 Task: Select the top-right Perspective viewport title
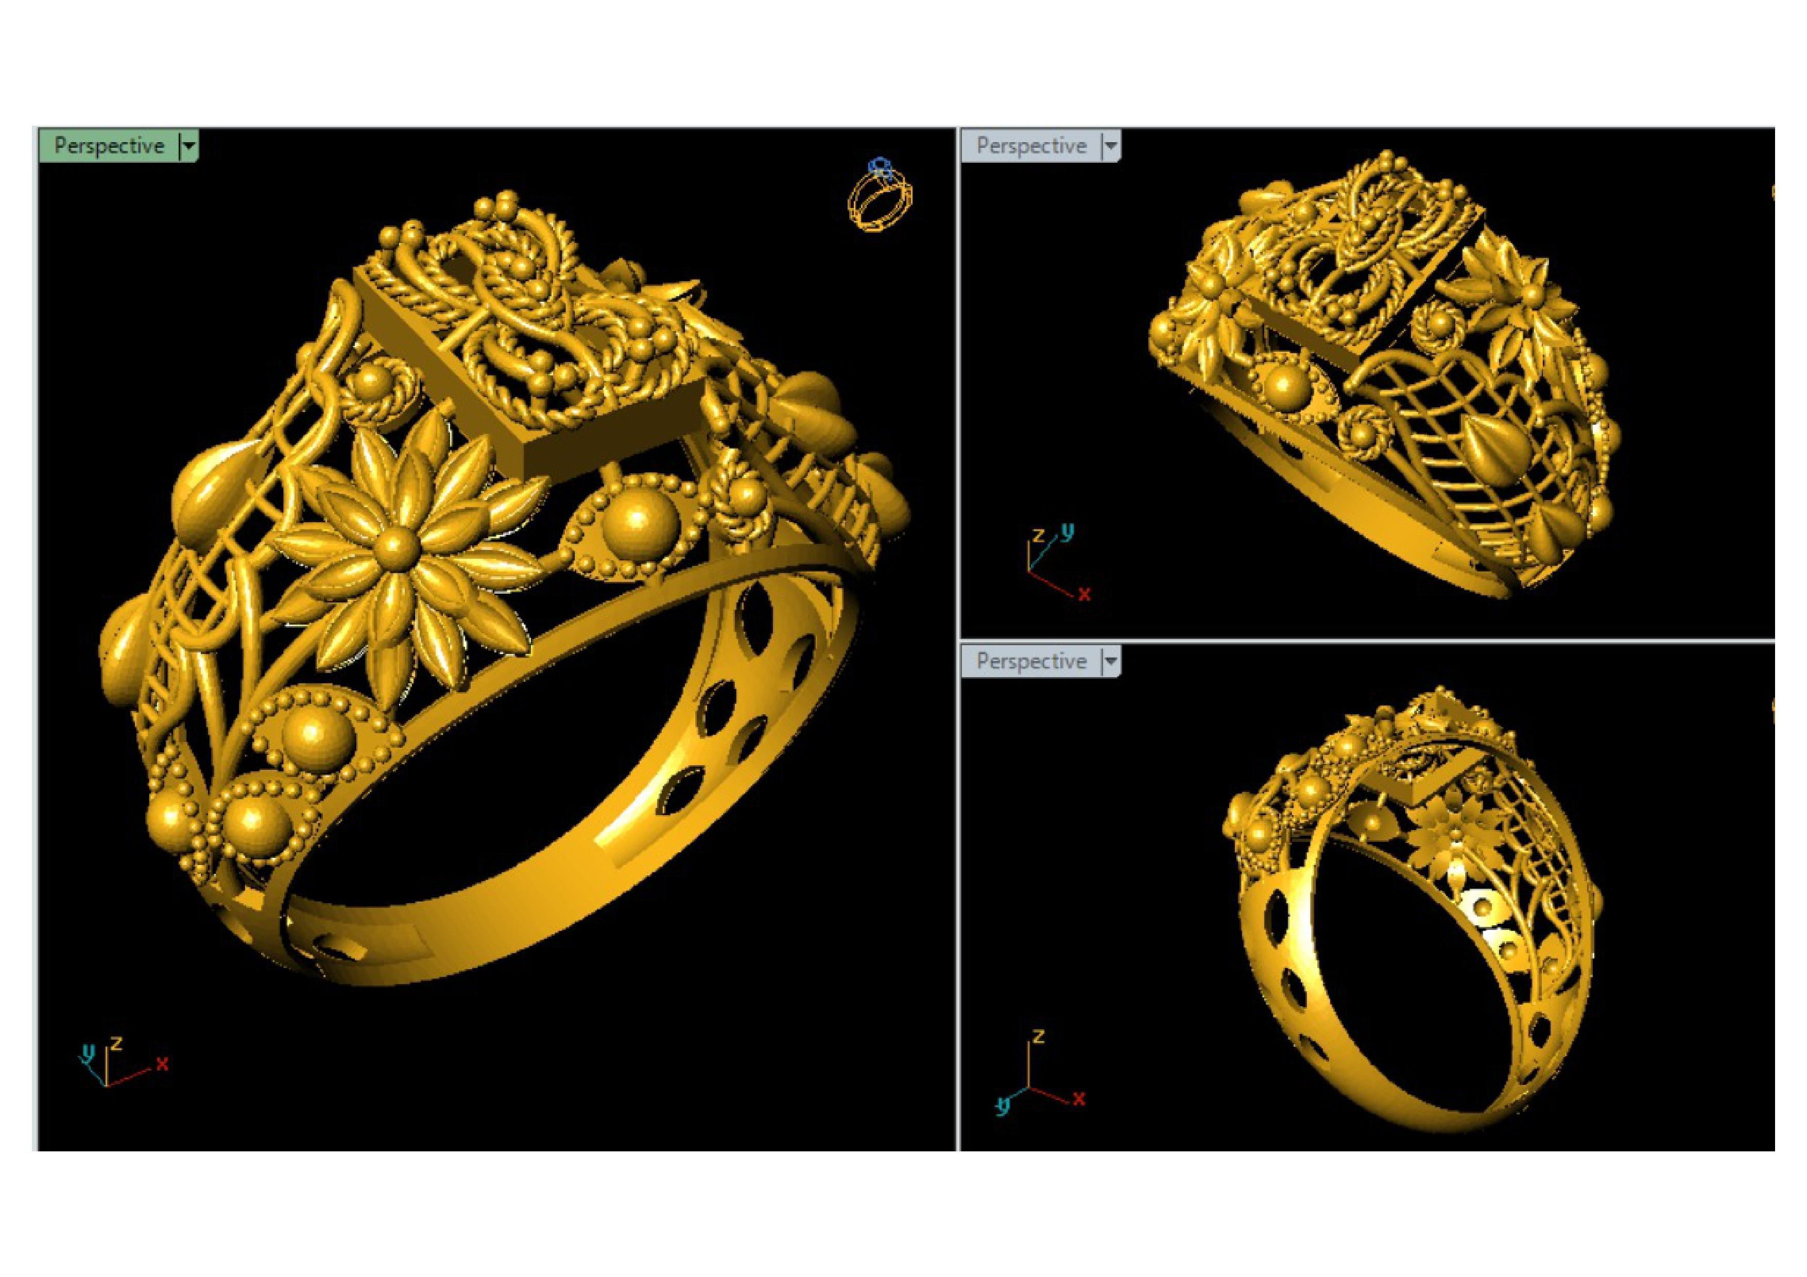[1031, 146]
